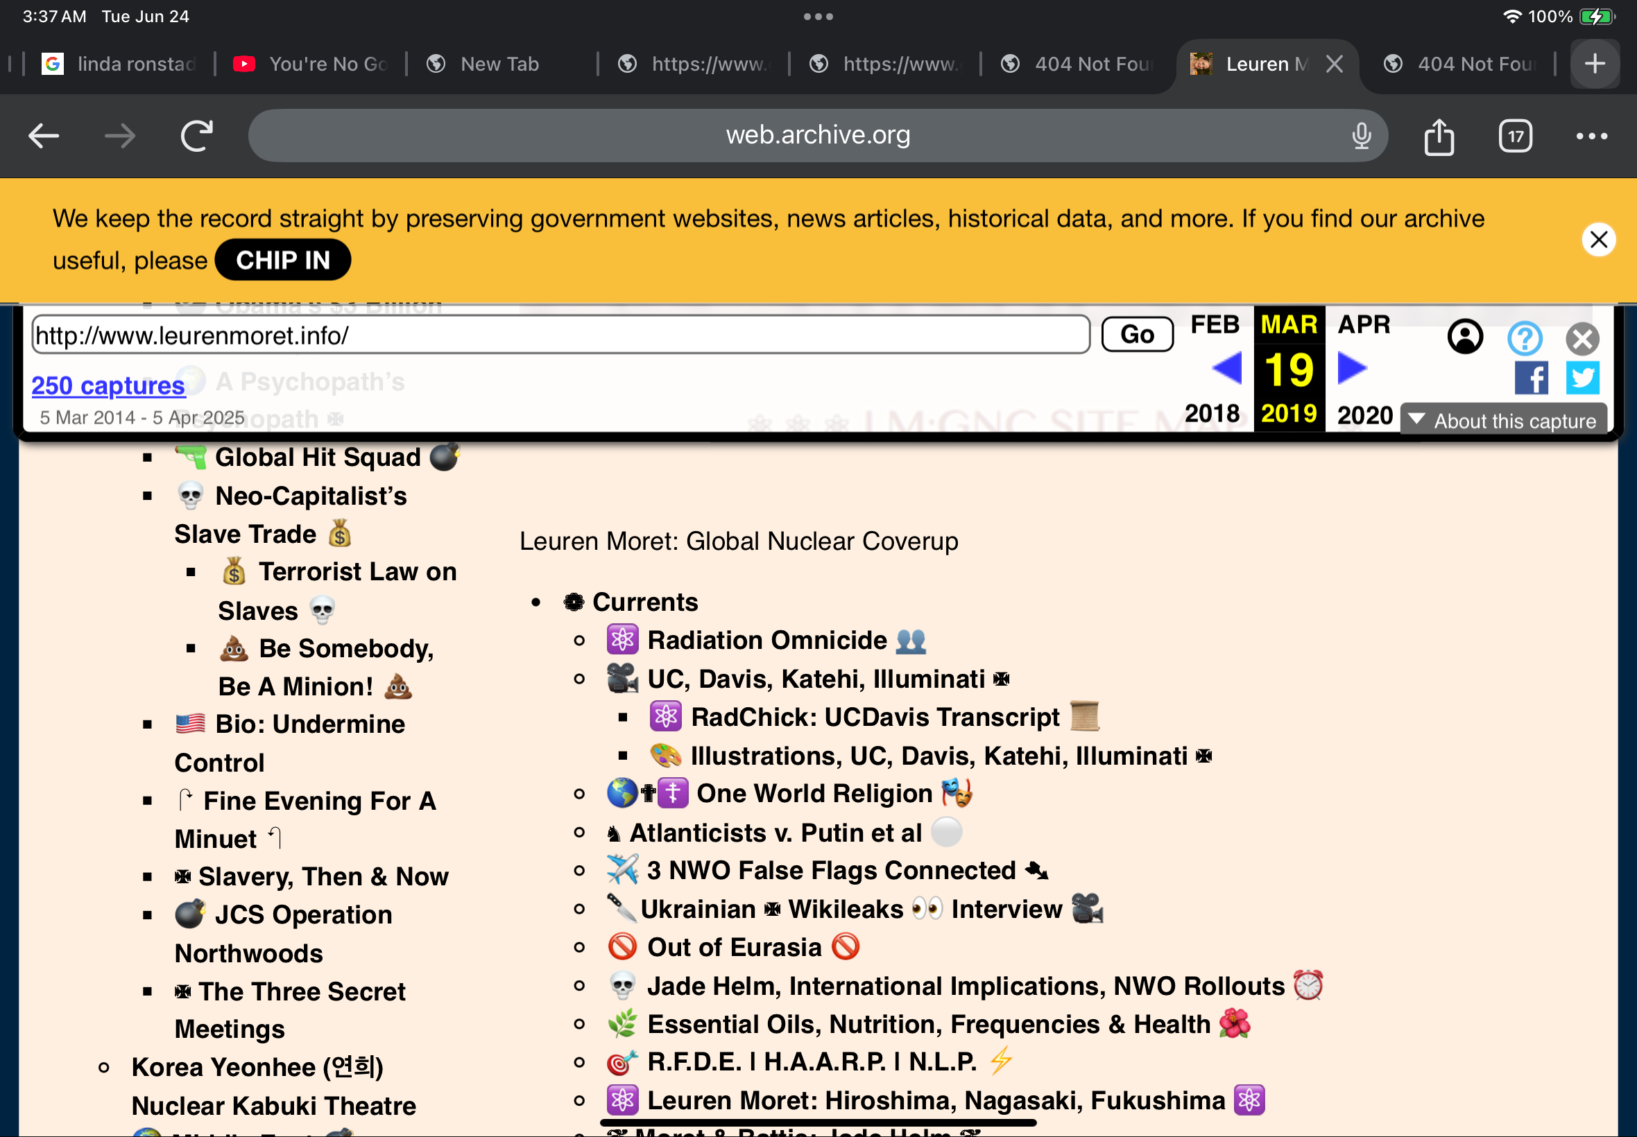Open Bio: Undermine Control link
The height and width of the screenshot is (1137, 1637).
290,744
